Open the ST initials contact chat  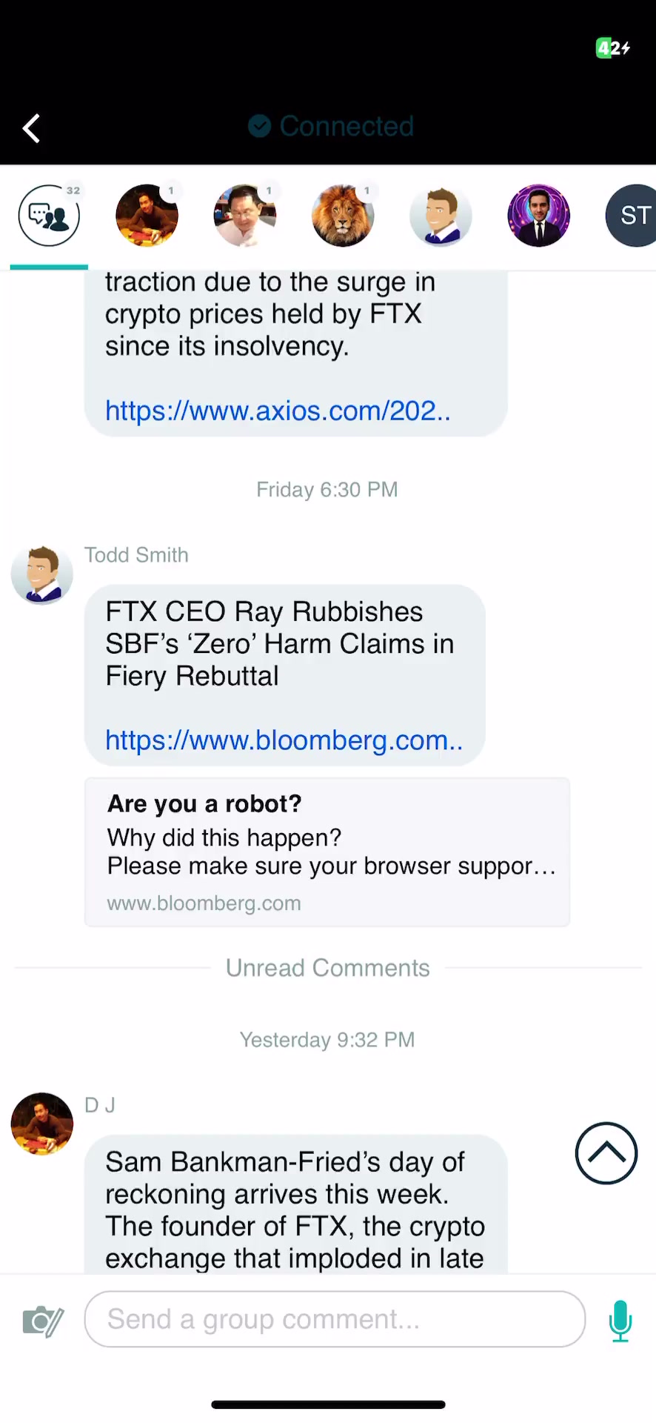633,216
